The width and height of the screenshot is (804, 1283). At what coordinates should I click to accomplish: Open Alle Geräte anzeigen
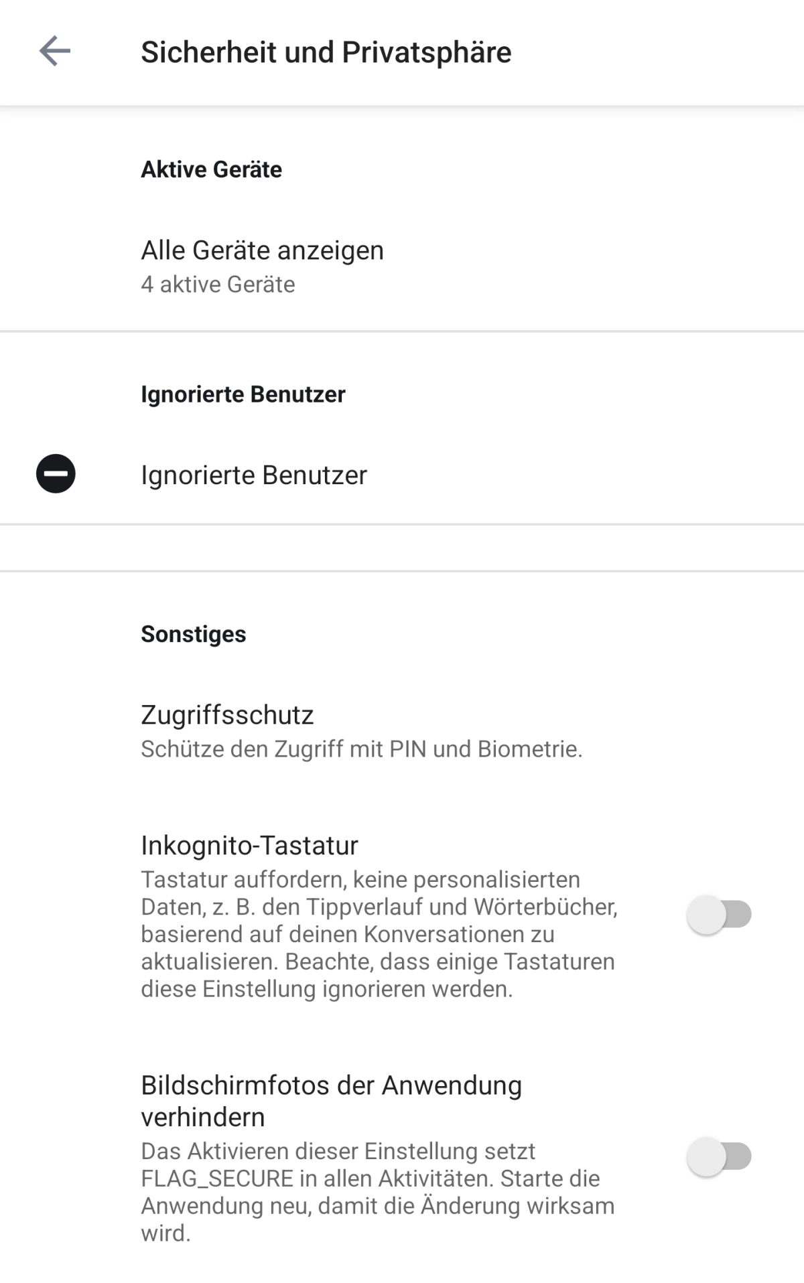tap(402, 266)
